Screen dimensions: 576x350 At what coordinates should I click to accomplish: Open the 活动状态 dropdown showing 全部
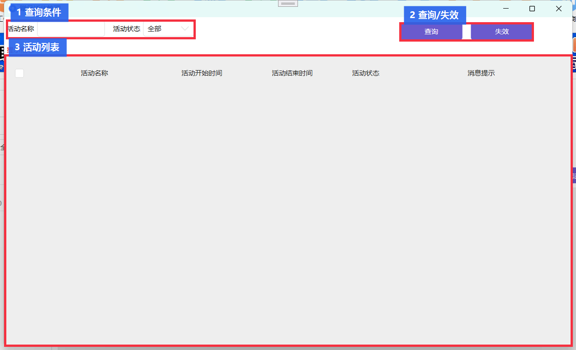(x=168, y=29)
